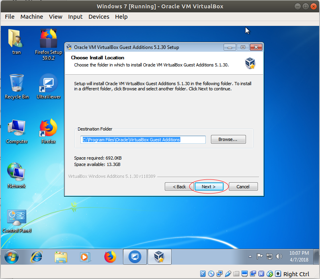Open the Windows Start menu orb
Viewport: 320px width, 279px height.
12,257
